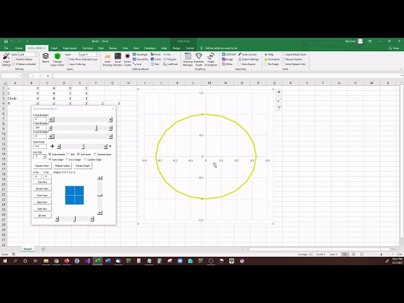Enable Ground Layer checkbox
The image size is (404, 303).
95,154
